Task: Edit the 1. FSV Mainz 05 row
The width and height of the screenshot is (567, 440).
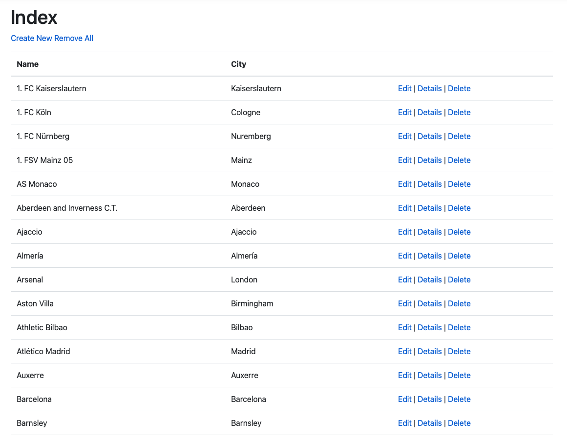Action: 405,160
